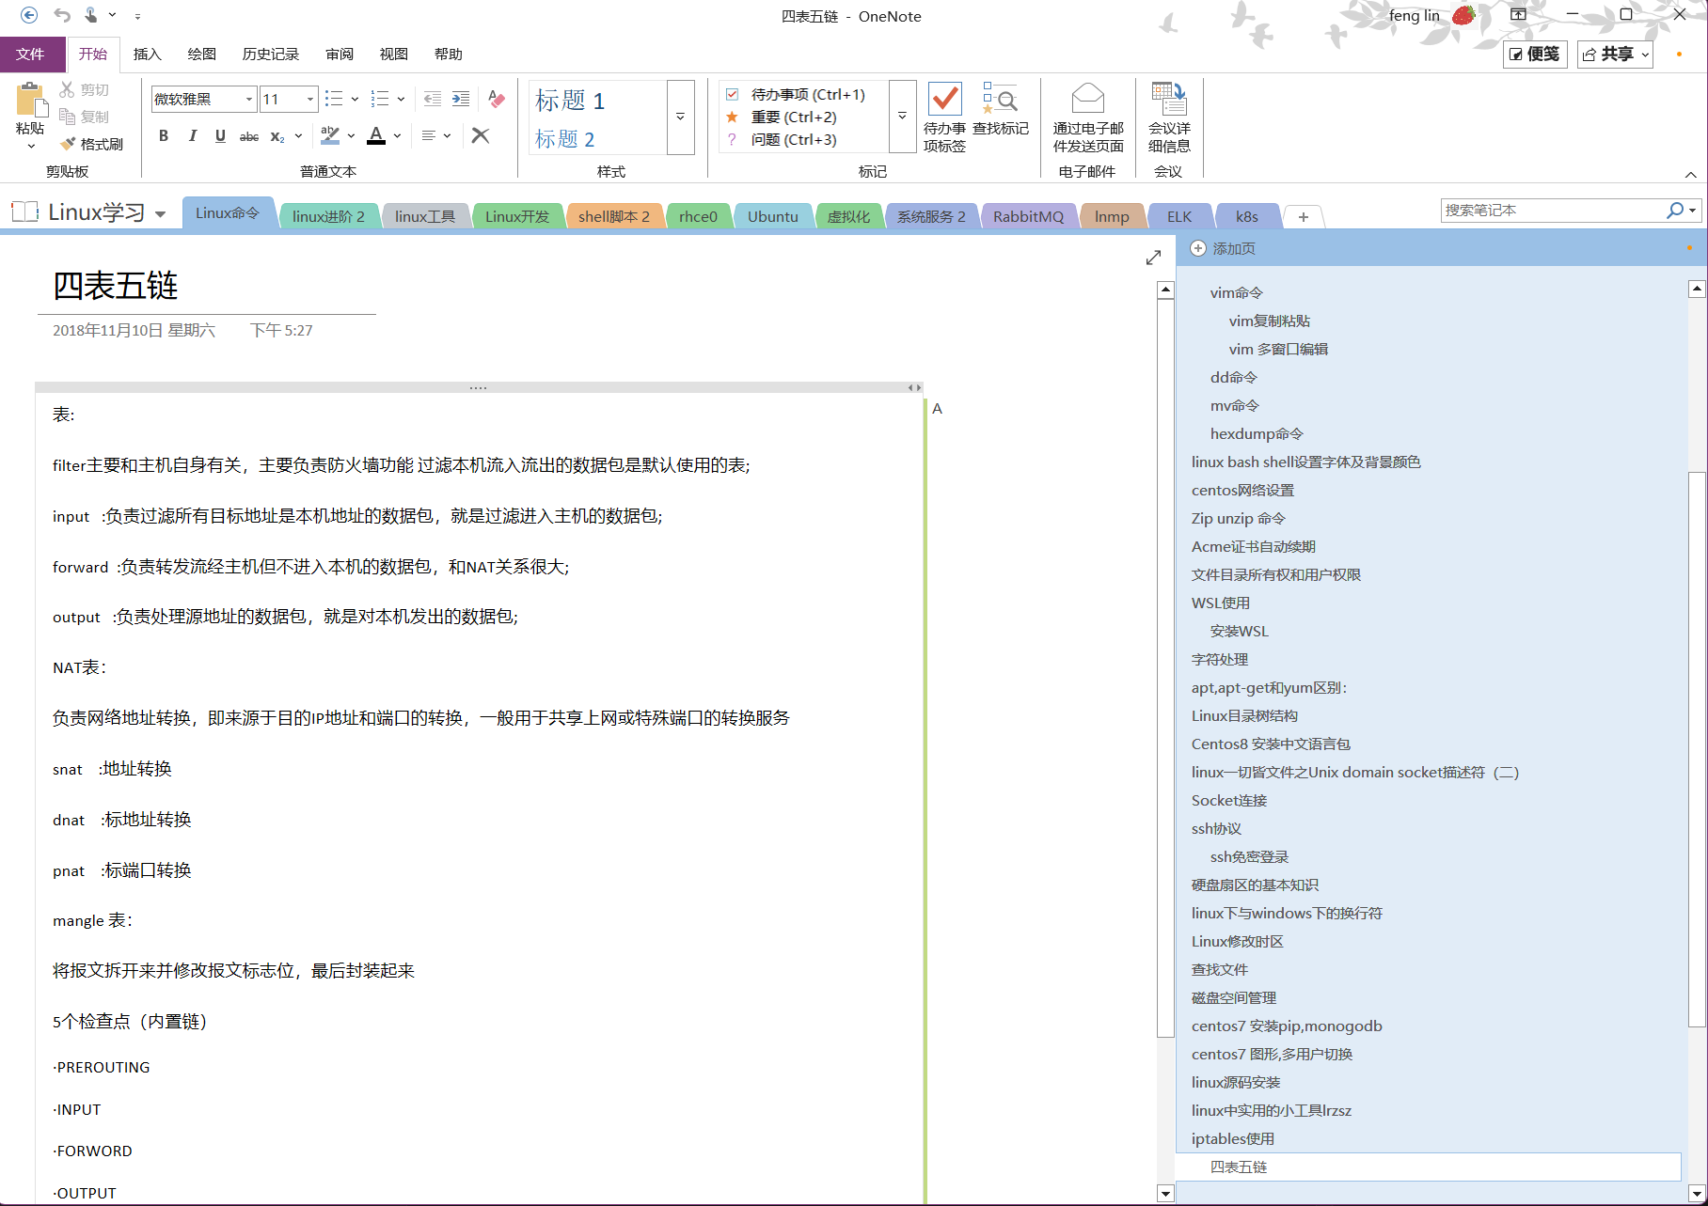Click inside the 搜索笔记本 search field

(1552, 210)
